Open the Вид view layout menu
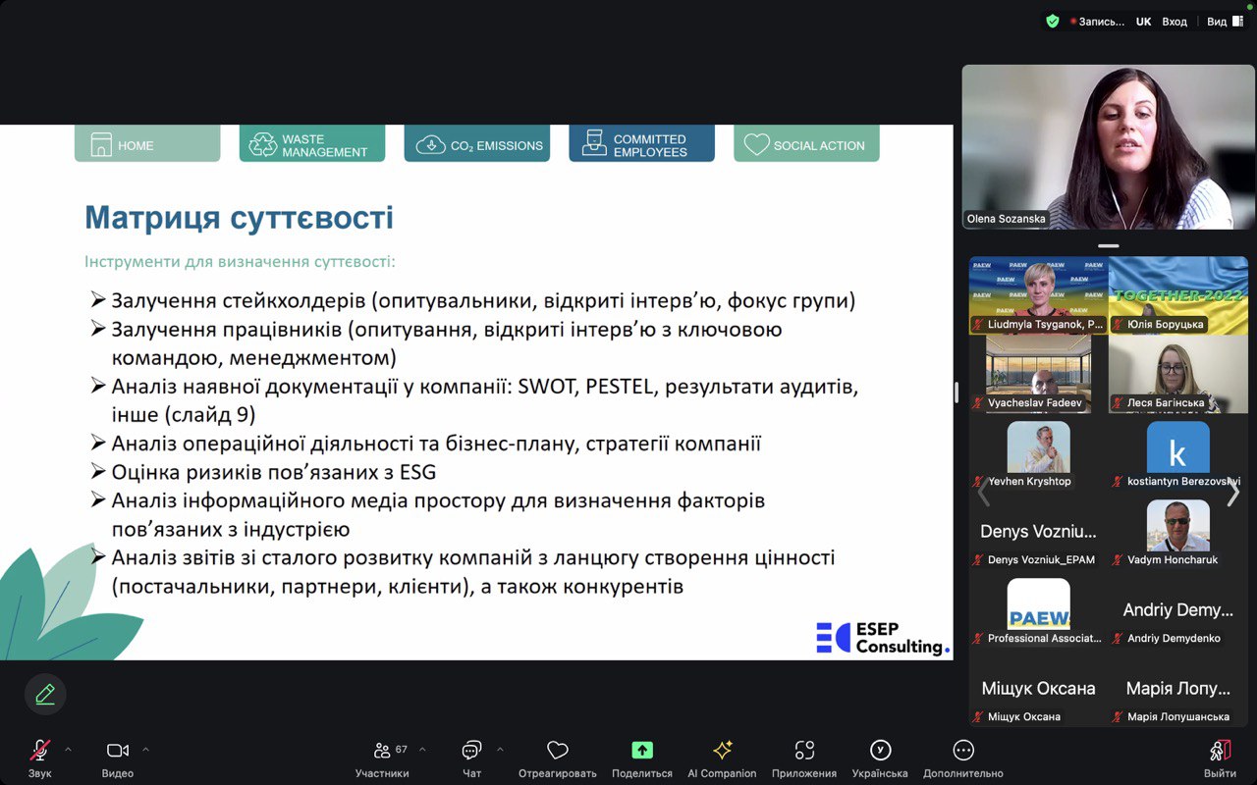The image size is (1257, 785). click(1224, 22)
